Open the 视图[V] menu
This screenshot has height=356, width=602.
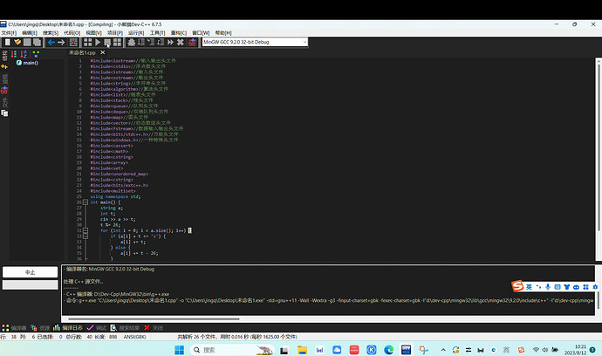point(93,33)
